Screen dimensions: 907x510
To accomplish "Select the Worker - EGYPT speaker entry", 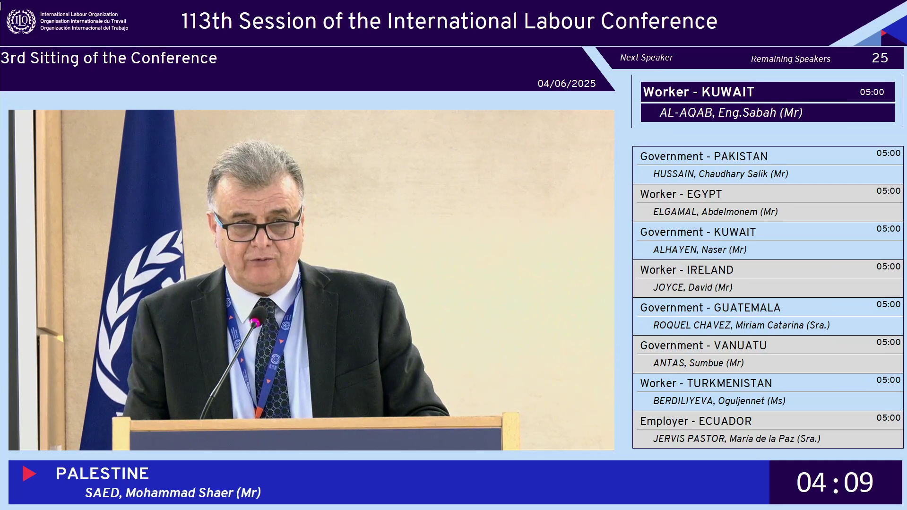I will coord(767,203).
